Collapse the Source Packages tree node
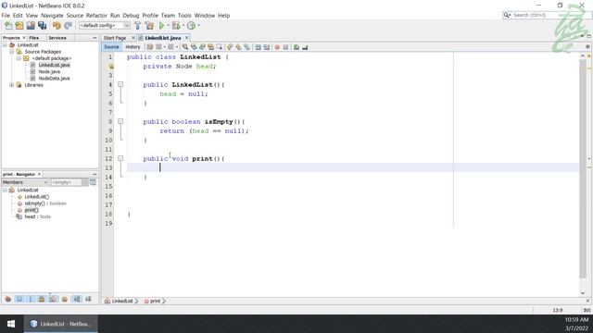Screen dimensions: 593x333 point(12,52)
